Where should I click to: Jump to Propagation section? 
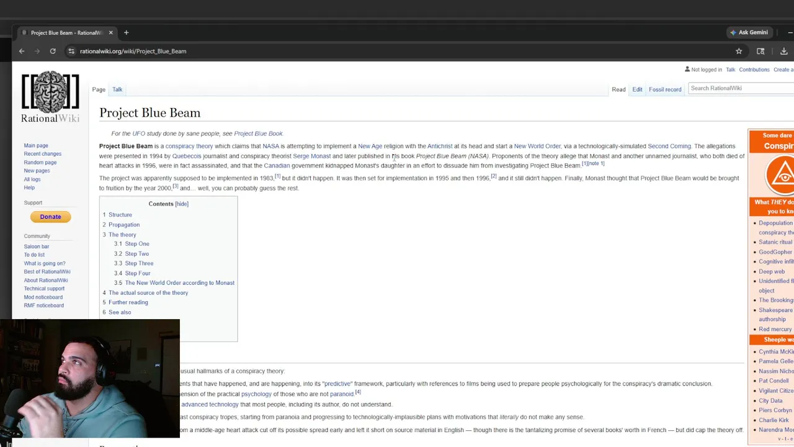click(124, 225)
